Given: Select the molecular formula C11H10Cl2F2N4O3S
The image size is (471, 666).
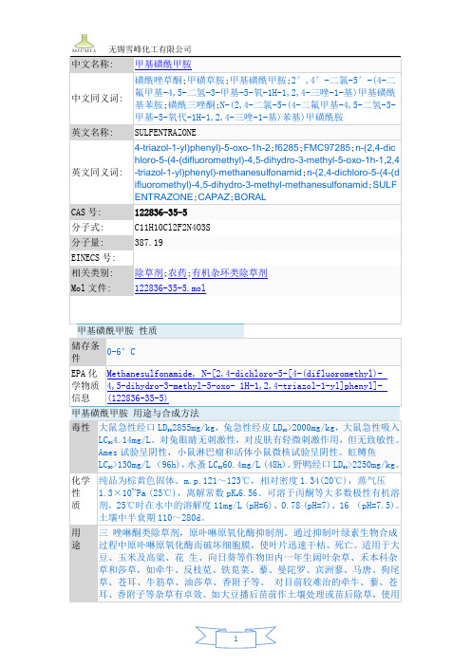Looking at the screenshot, I should 172,228.
